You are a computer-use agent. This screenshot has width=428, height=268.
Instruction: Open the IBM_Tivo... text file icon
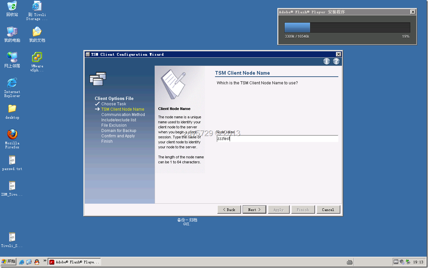click(12, 189)
